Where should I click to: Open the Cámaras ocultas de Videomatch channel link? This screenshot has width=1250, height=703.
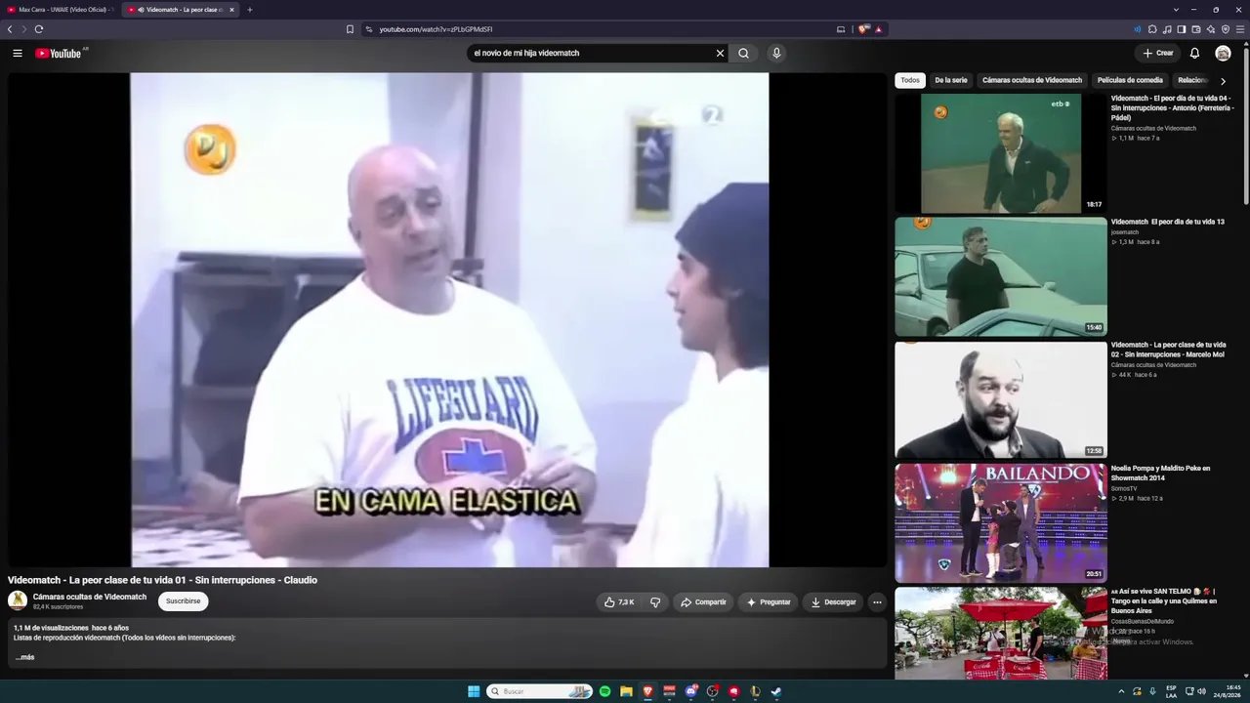coord(90,597)
